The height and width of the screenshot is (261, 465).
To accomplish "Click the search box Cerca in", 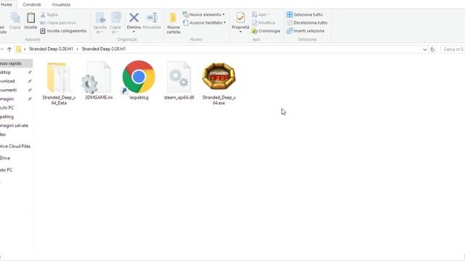I will [x=453, y=49].
